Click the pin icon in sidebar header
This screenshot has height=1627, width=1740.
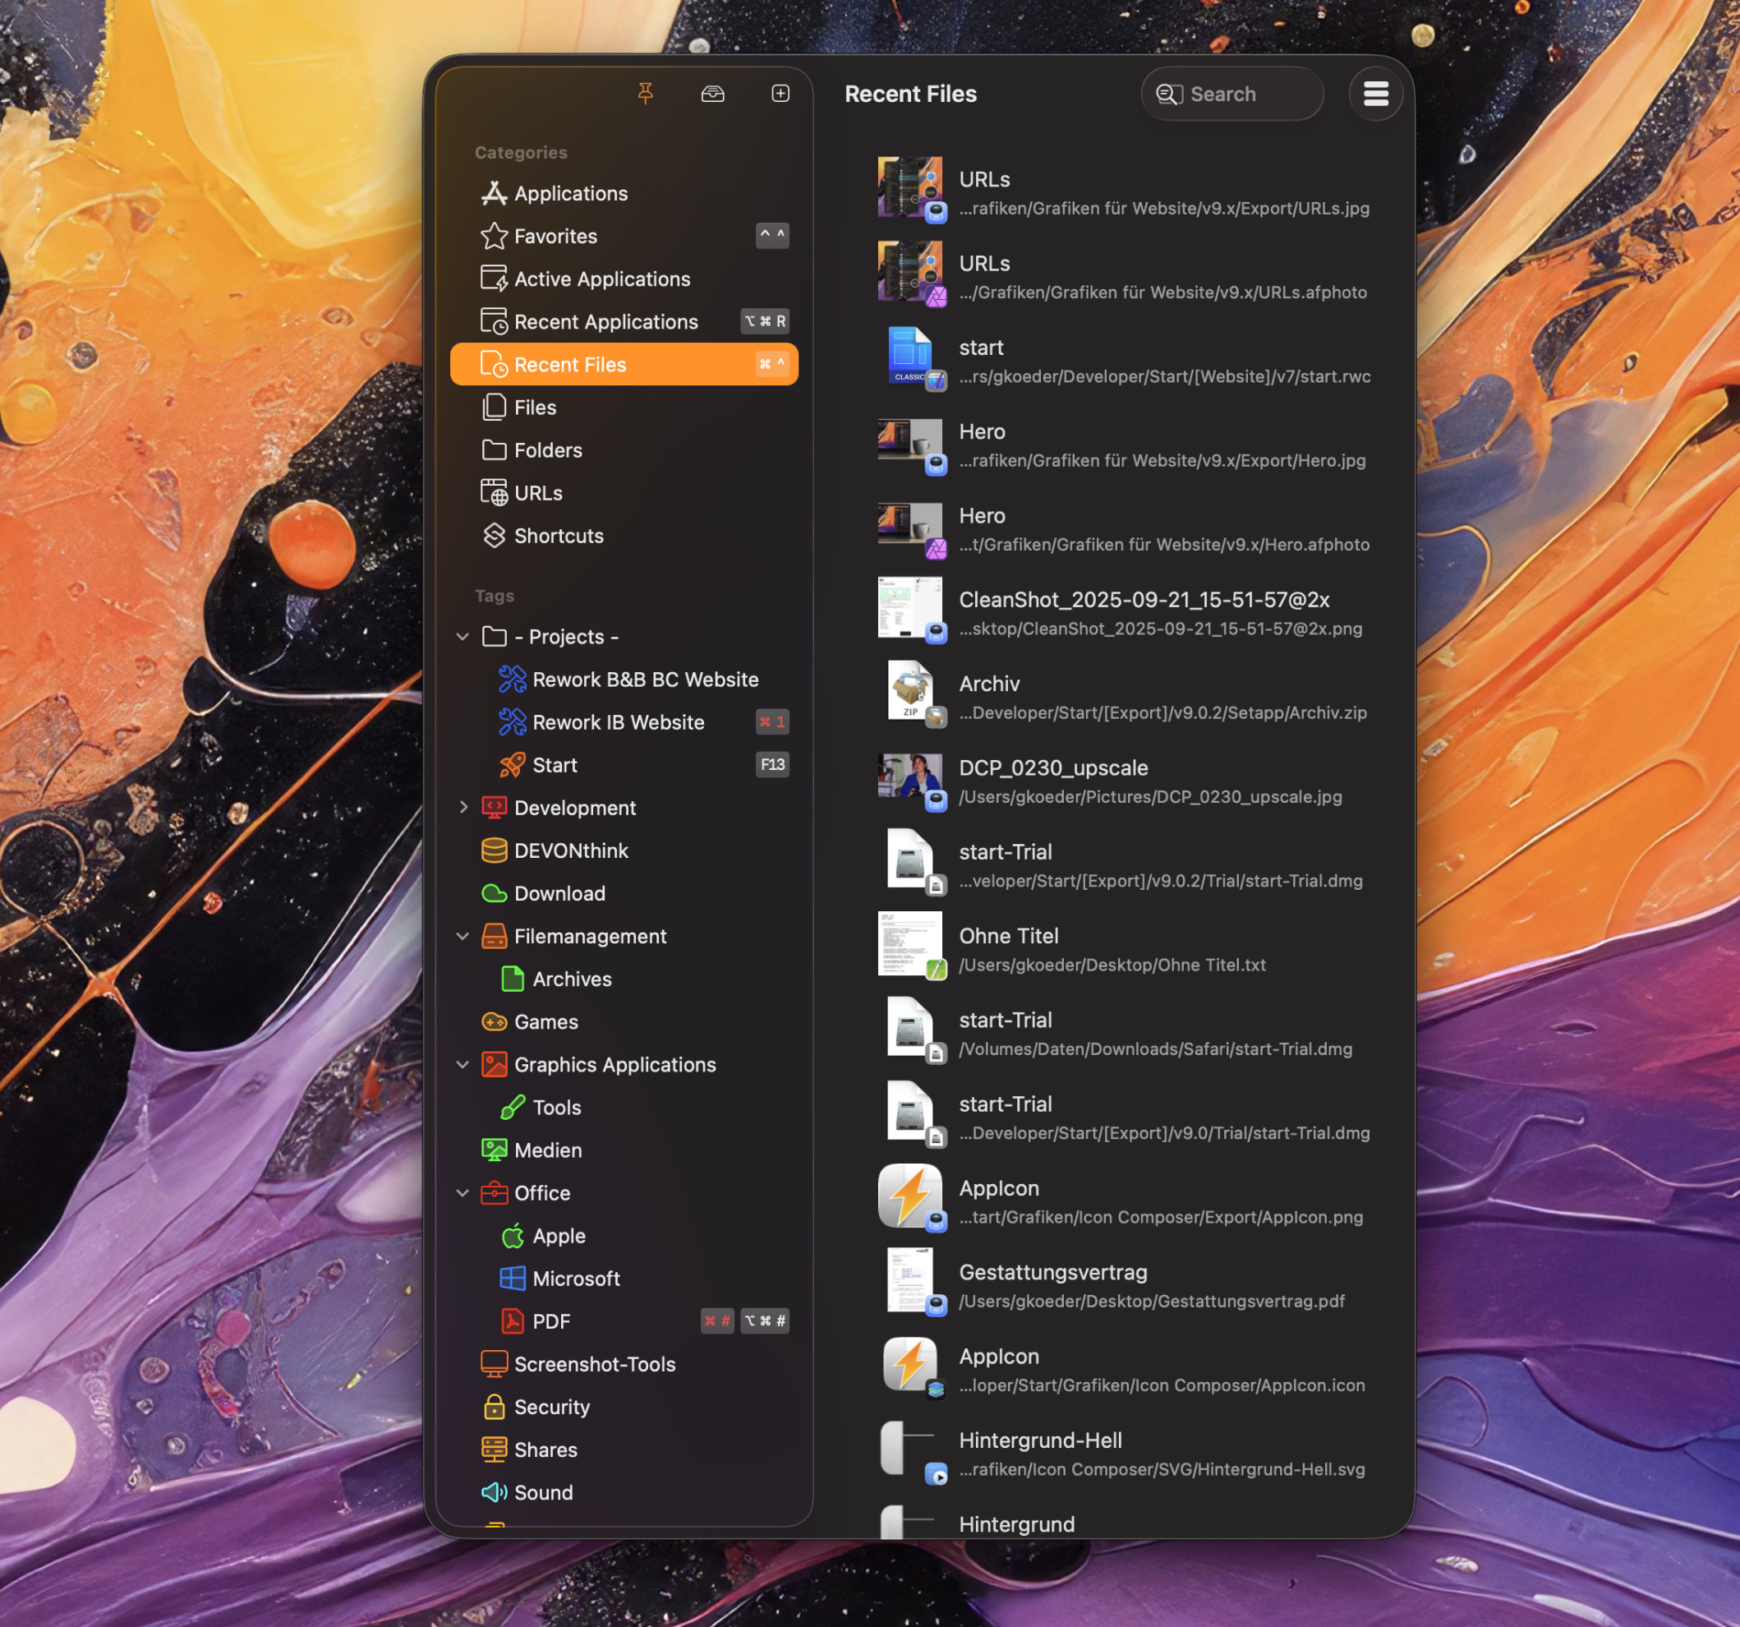[x=645, y=93]
